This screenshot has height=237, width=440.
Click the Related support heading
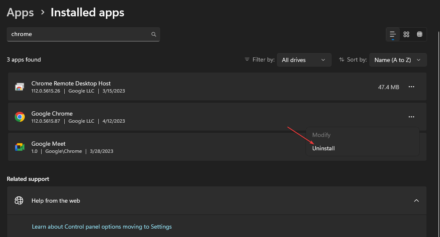28,179
